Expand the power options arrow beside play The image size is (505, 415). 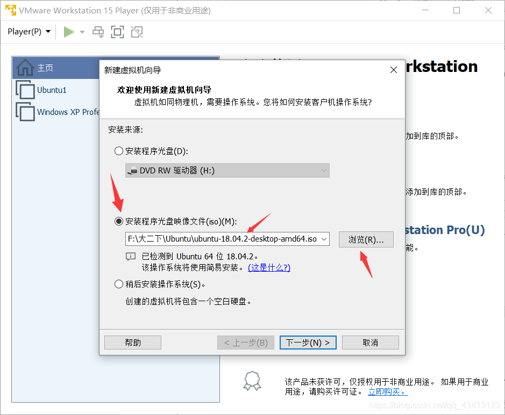[82, 32]
